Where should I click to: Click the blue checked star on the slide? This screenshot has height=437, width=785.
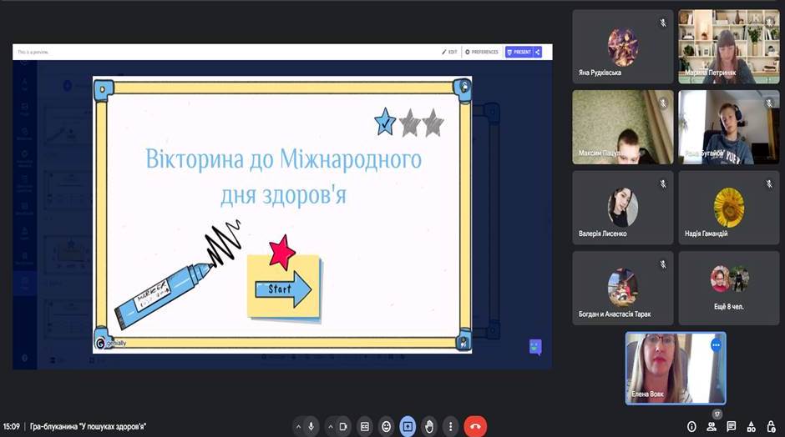(385, 122)
